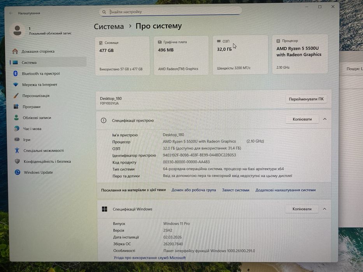Click the accessibility figure icon
The width and height of the screenshot is (363, 272).
[17, 150]
